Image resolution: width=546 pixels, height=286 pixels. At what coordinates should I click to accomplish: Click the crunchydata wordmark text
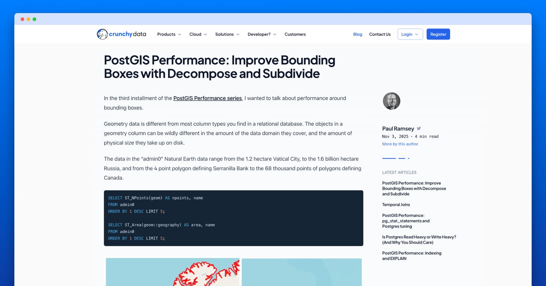point(128,34)
